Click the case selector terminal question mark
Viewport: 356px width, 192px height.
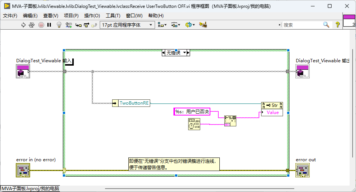[64, 170]
